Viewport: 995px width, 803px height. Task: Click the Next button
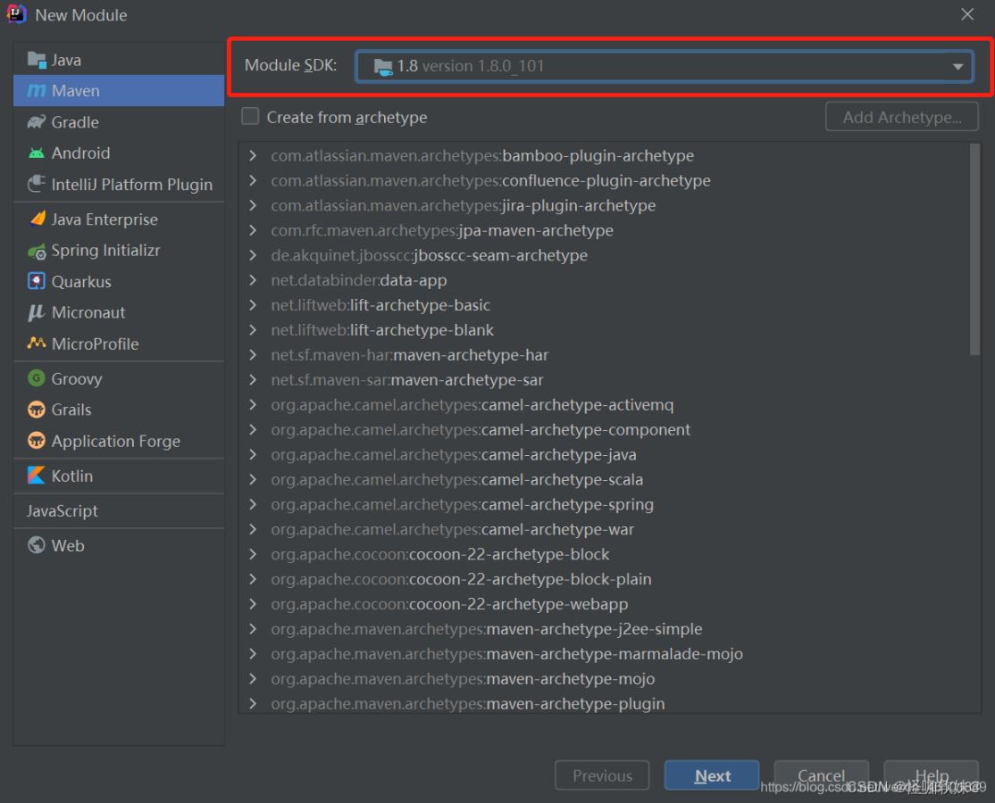[712, 775]
